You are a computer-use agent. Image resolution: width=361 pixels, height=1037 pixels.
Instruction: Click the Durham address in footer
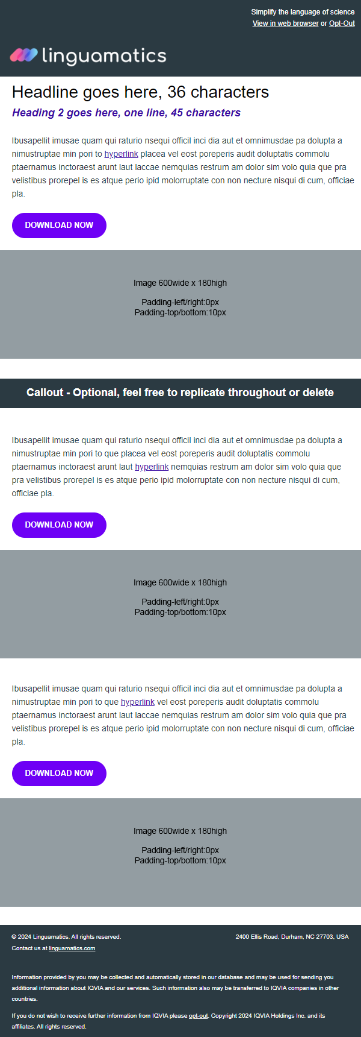coord(292,937)
